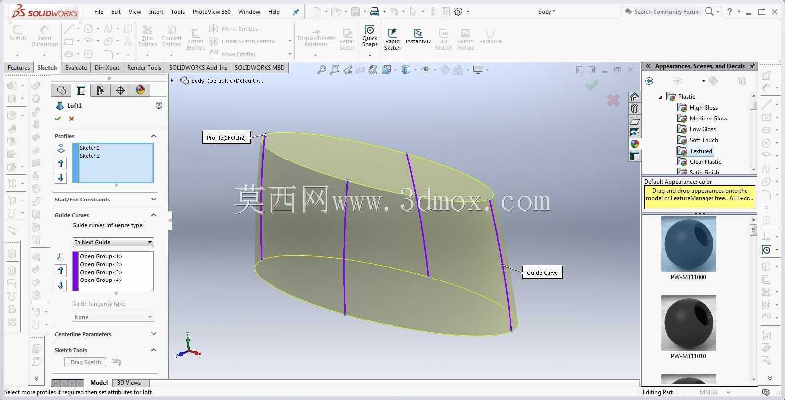Choose PW-MT11010 black appearance thumbnail
The image size is (785, 400).
688,323
